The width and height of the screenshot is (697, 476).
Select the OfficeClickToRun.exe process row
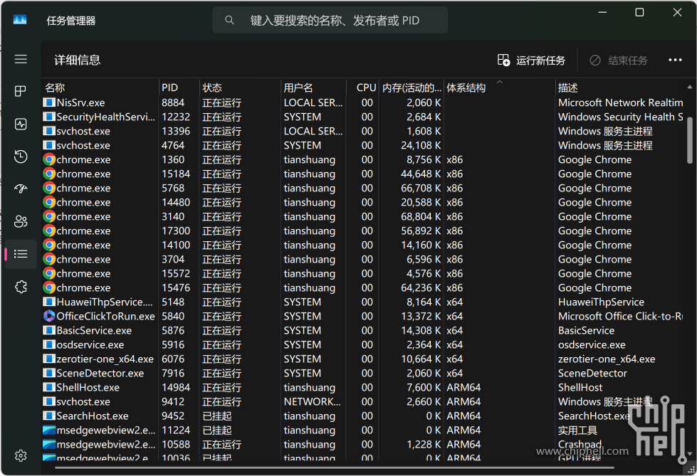coord(214,316)
